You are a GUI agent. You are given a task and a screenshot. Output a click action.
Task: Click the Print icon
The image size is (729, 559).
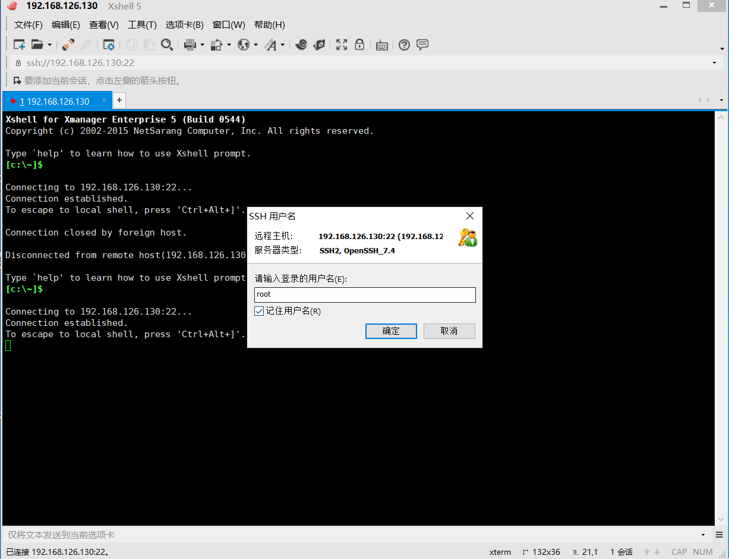(x=190, y=45)
